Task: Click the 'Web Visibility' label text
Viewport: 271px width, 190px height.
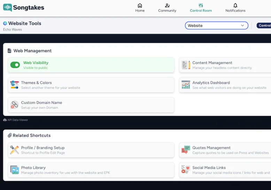Action: click(x=36, y=63)
